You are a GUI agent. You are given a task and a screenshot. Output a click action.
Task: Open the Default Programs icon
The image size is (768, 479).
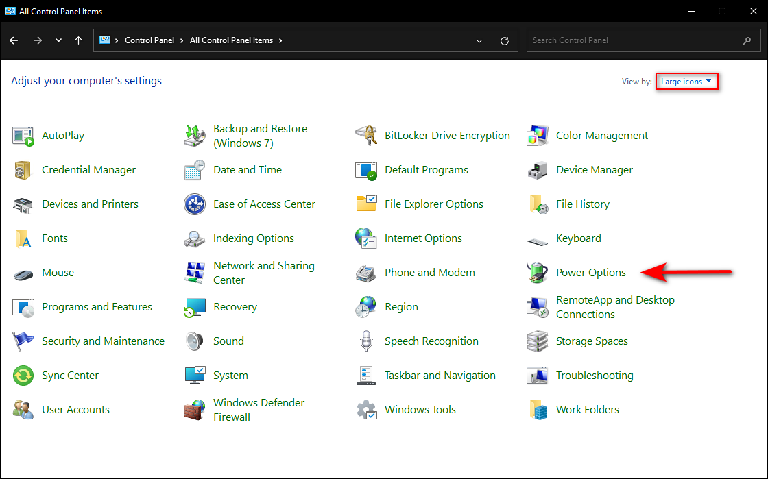click(366, 170)
